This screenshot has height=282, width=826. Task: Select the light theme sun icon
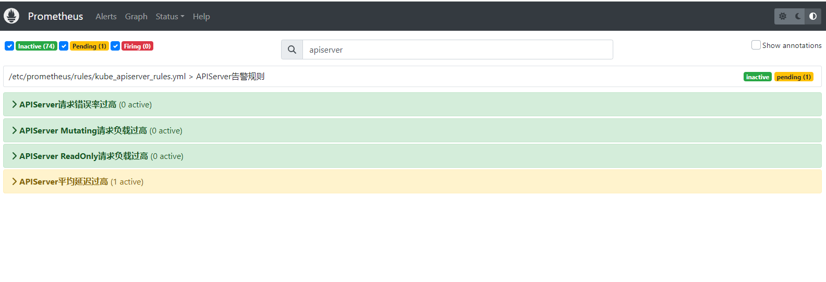(x=782, y=16)
